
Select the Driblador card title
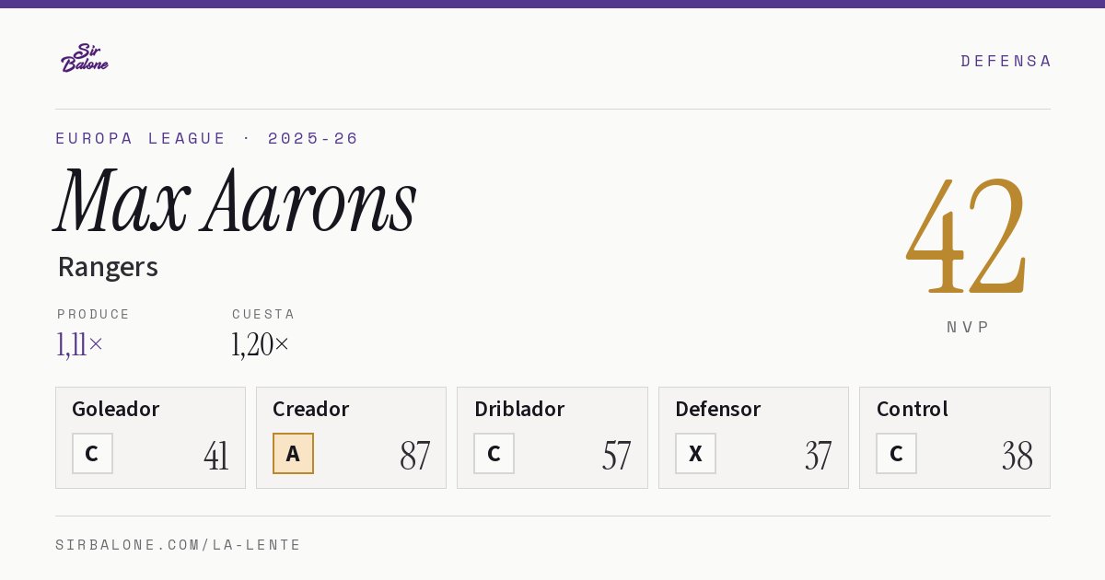(519, 409)
